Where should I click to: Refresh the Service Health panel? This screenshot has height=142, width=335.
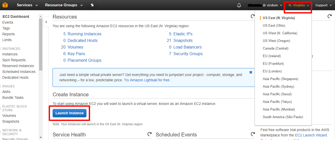(150, 134)
